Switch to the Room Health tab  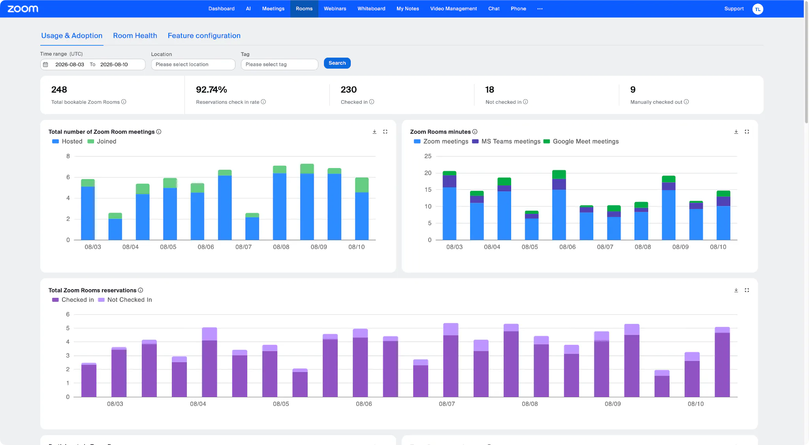tap(135, 36)
